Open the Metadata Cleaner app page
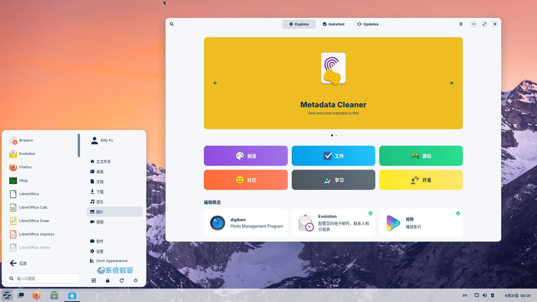Screen dimensions: 537x302 (x=333, y=83)
